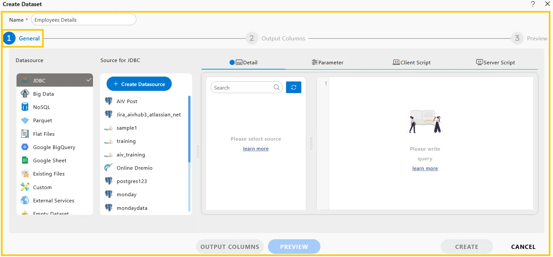Select the JDBC datasource icon
553x257 pixels.
coord(25,80)
